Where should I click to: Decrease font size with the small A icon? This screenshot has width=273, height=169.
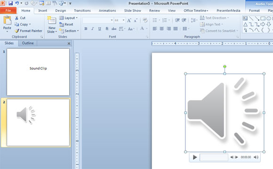[136, 20]
